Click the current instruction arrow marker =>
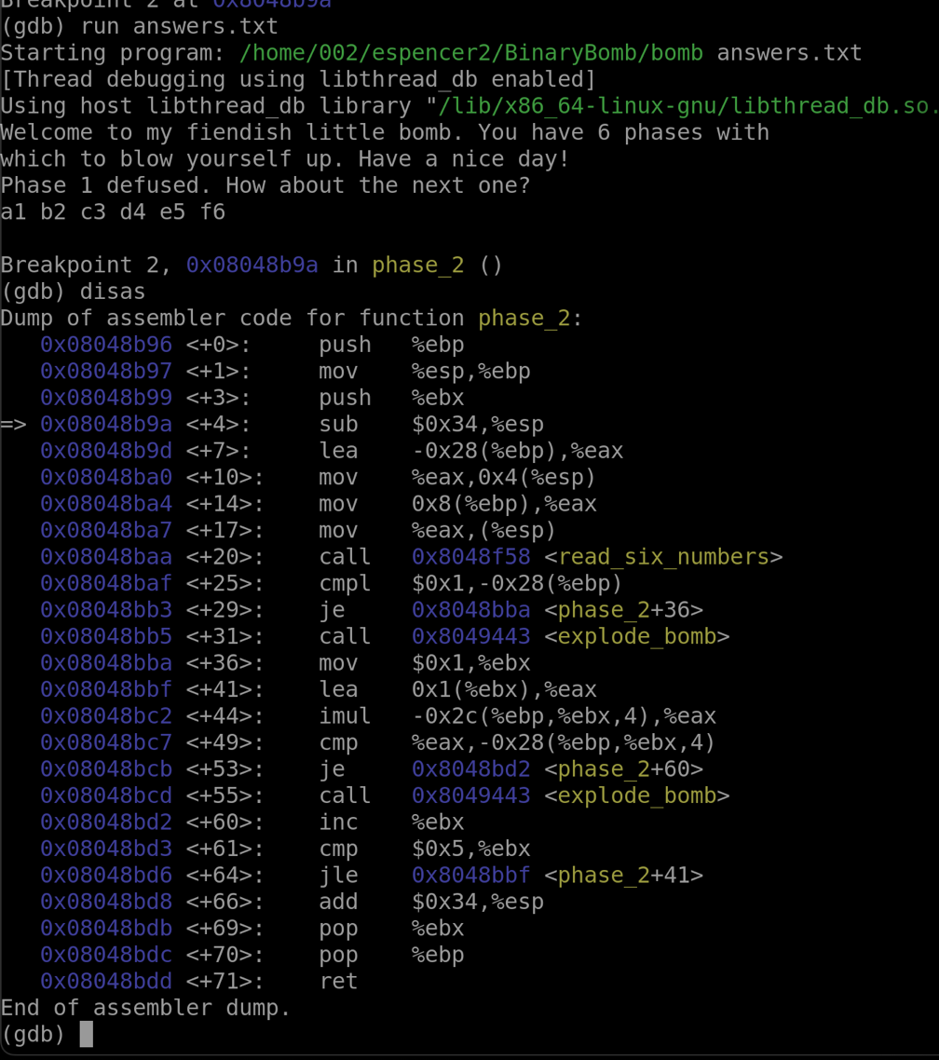Screen dimensions: 939x1060 tap(13, 425)
